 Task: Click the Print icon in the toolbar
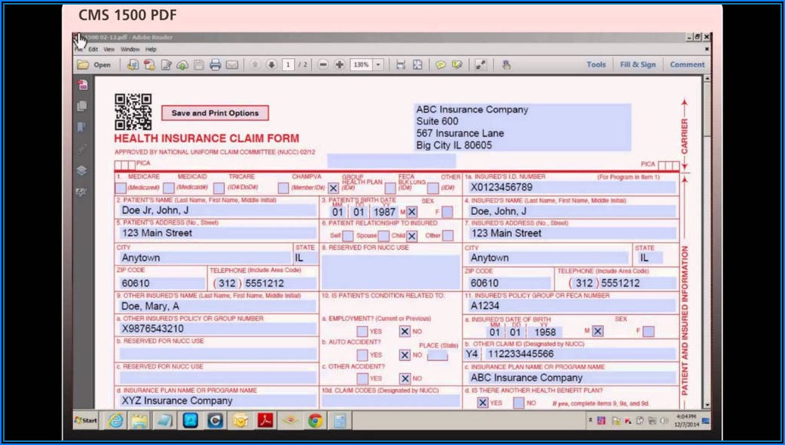(x=215, y=65)
